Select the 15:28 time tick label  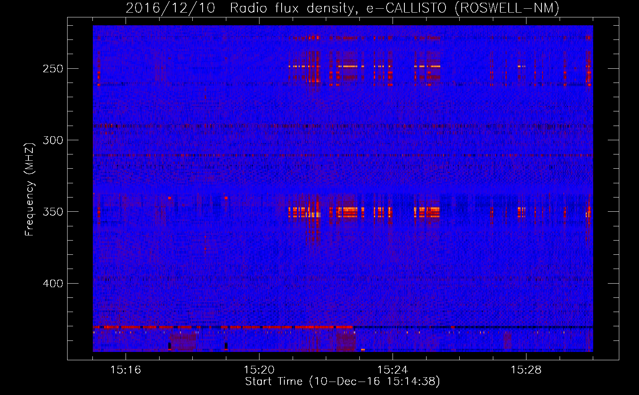click(526, 370)
